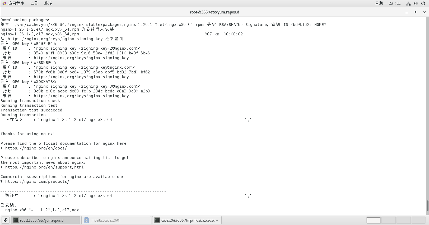Click file manager icon of mozilla_caozx260 button

(x=86, y=220)
